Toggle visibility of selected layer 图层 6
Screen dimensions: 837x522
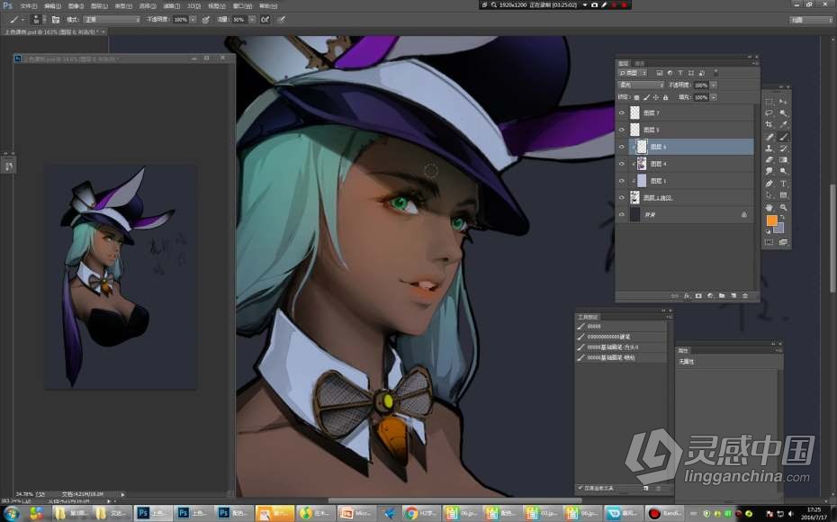coord(621,147)
